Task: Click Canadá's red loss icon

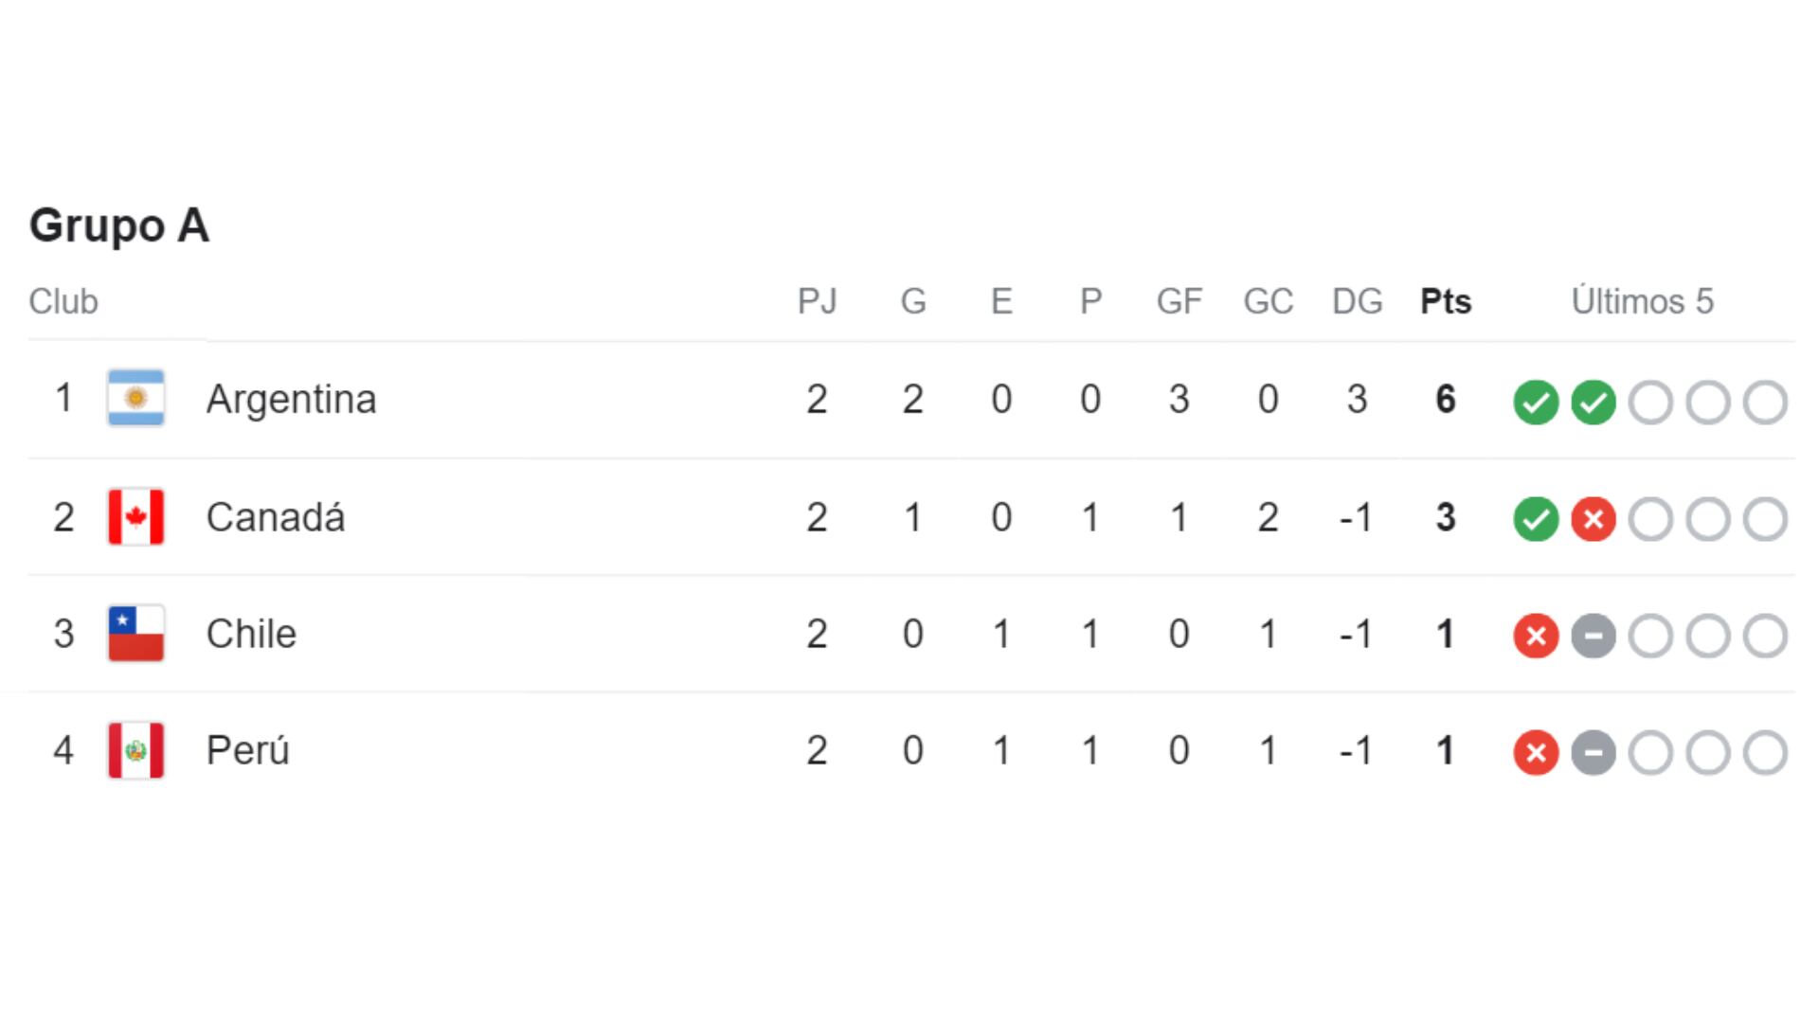Action: 1594,519
